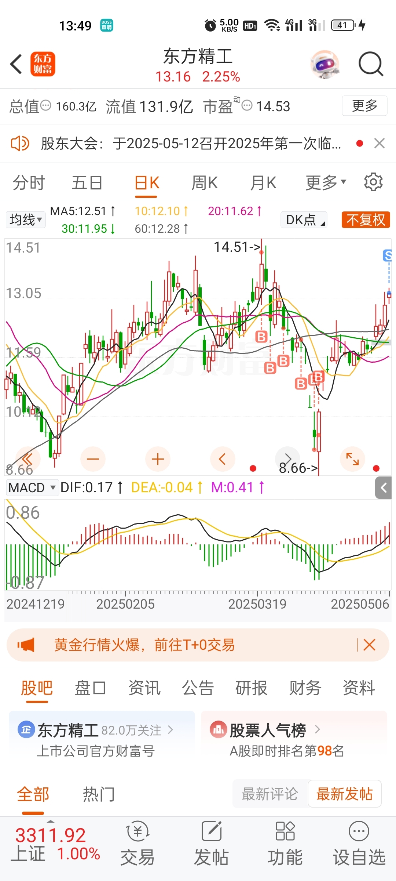Image resolution: width=396 pixels, height=881 pixels.
Task: Open 股东大会 announcement text
Action: pos(191,143)
